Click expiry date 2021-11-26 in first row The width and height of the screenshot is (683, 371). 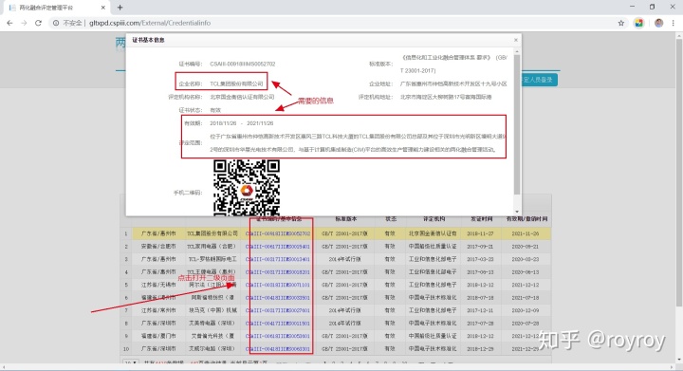(x=526, y=233)
